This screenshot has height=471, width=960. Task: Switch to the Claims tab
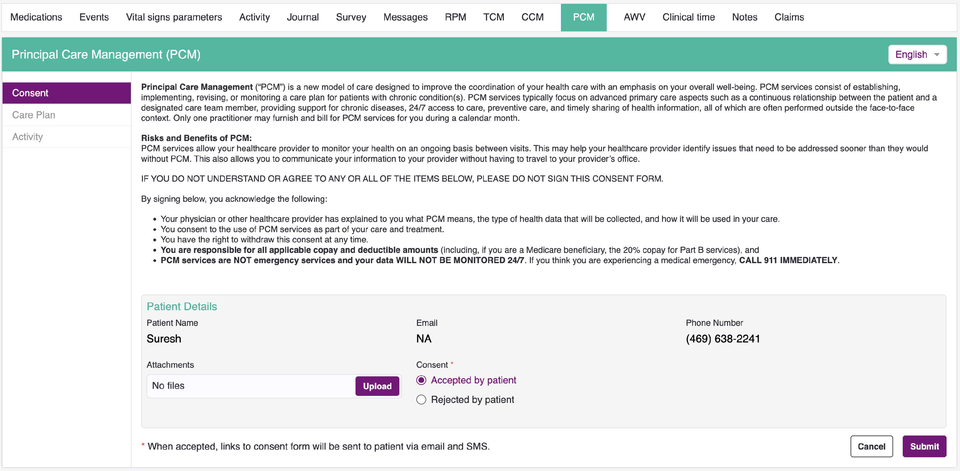[x=789, y=17]
